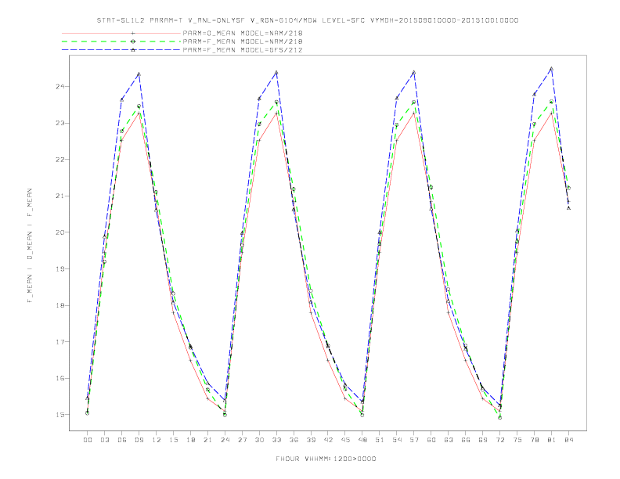Click the x-axis tick label 03
The image size is (620, 479).
(104, 440)
